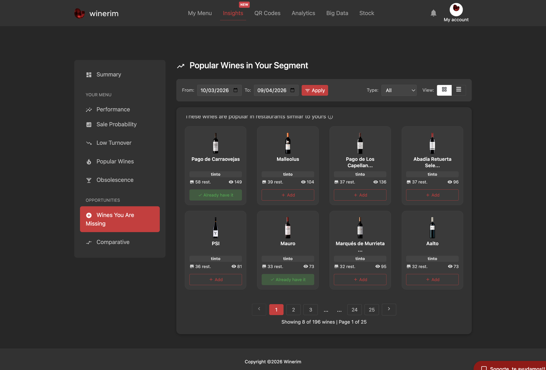Go to page 25
The height and width of the screenshot is (370, 546).
tap(372, 310)
